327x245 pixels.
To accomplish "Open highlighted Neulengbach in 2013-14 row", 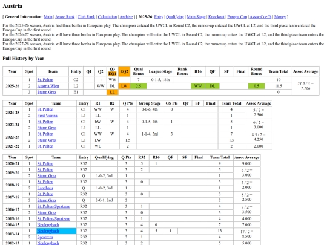I will point(48,231).
